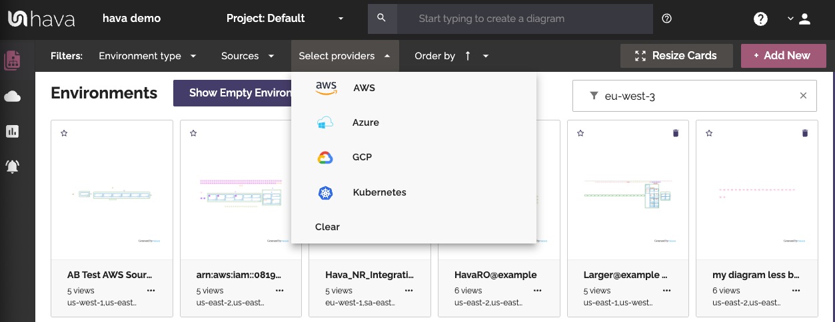
Task: Open the reports chart sidebar icon
Action: pos(12,131)
